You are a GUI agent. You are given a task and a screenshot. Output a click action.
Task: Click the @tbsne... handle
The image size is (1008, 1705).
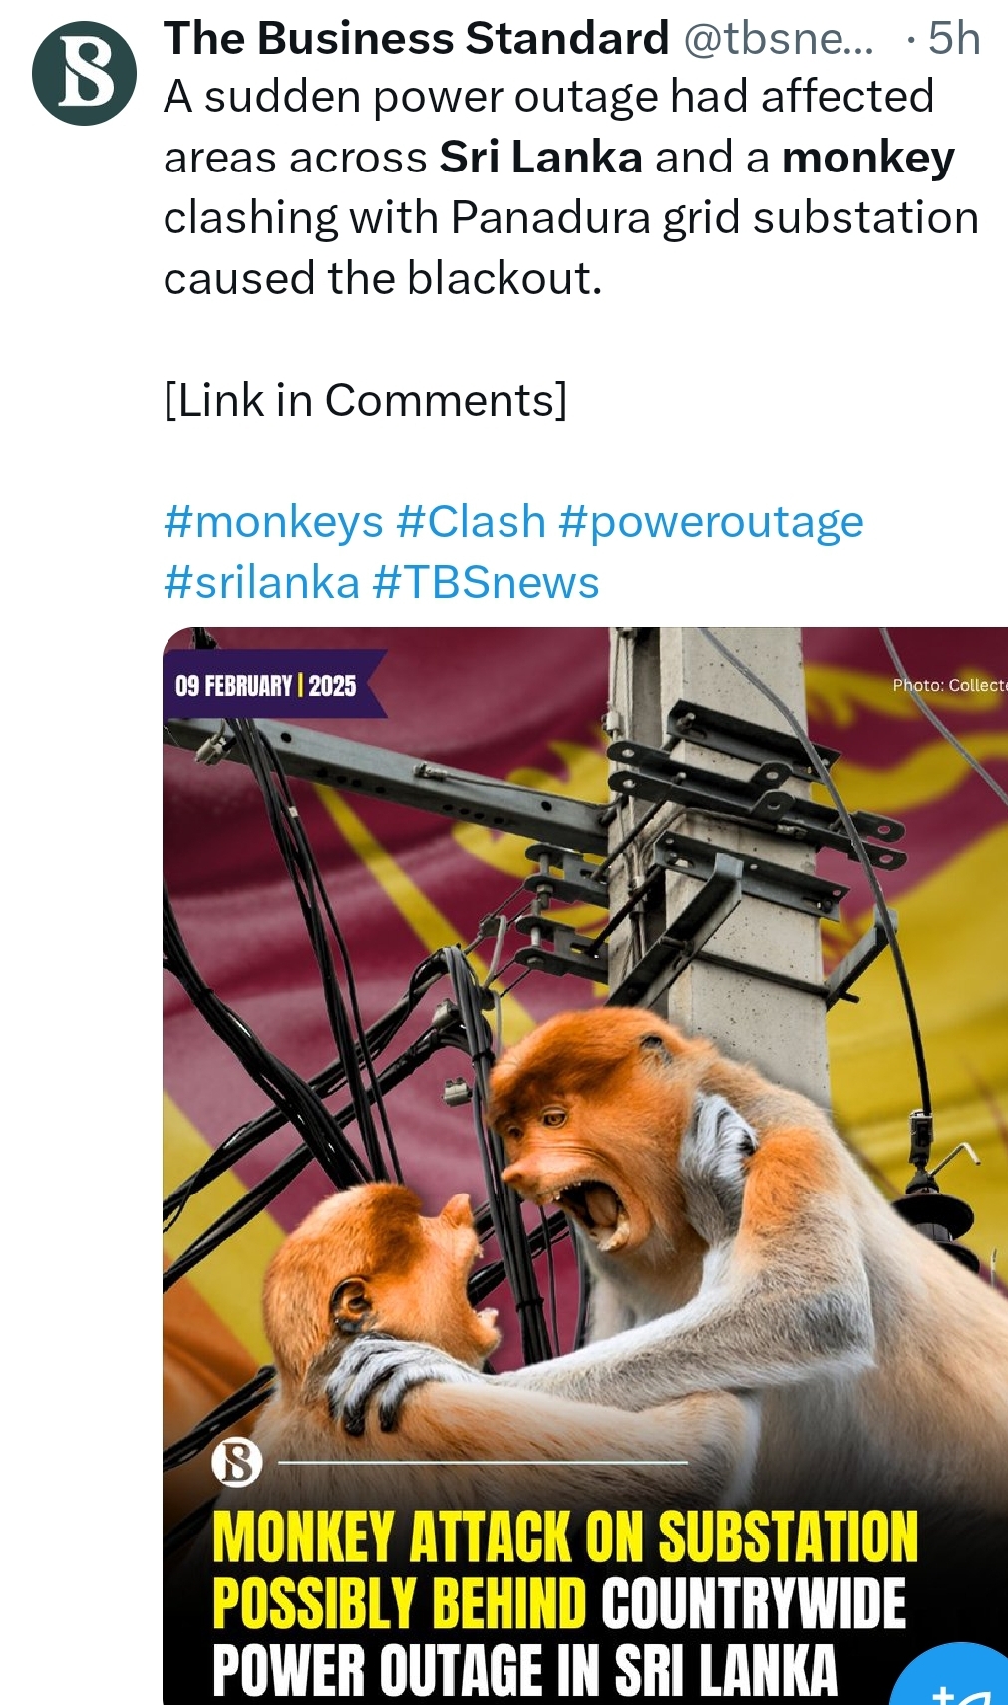click(x=779, y=38)
